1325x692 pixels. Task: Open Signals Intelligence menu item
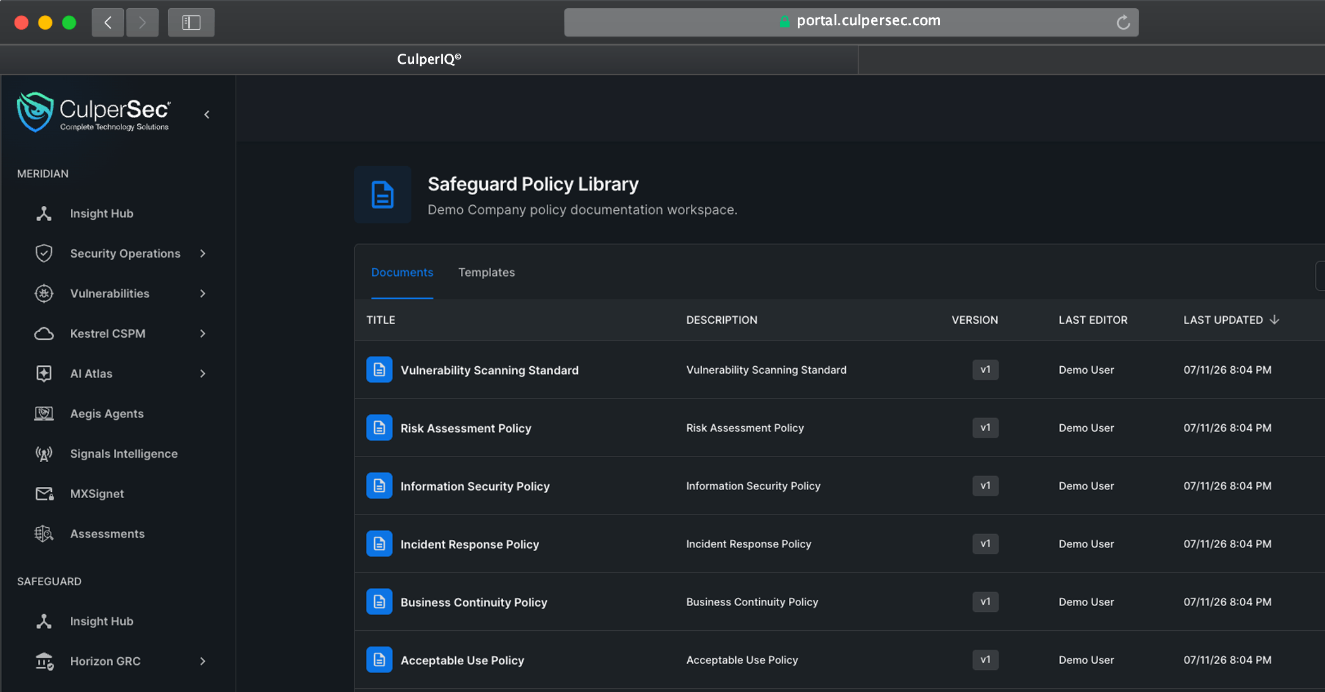124,453
